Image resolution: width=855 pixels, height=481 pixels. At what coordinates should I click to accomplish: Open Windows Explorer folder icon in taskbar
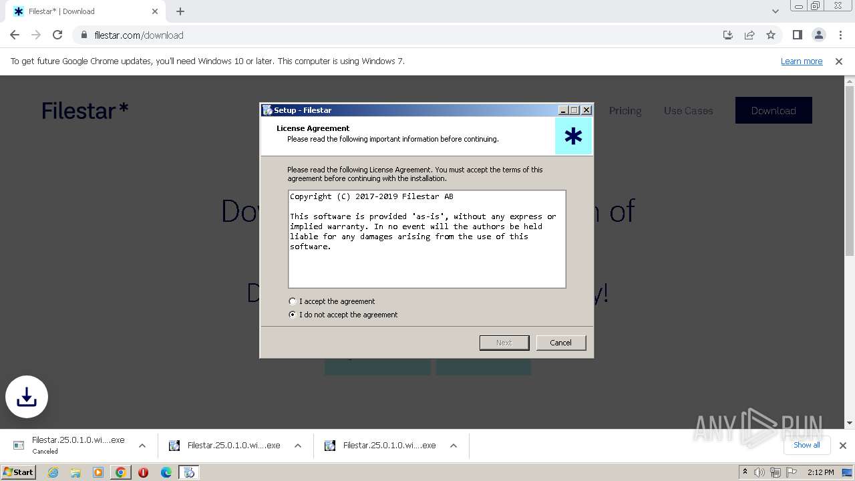75,472
